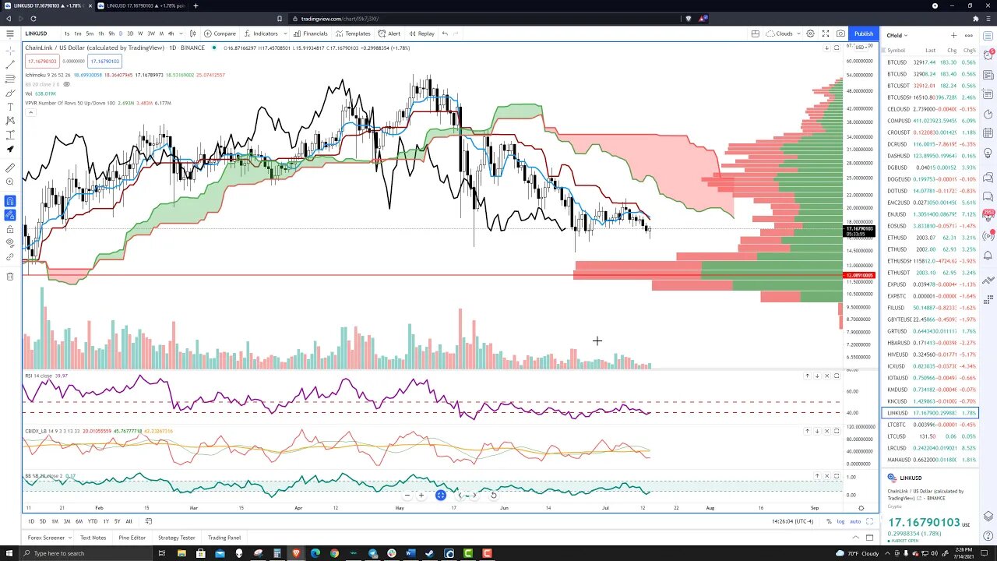The height and width of the screenshot is (561, 997).
Task: Open the main hamburger menu
Action: (10, 34)
